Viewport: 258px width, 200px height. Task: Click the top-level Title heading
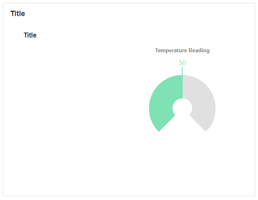coord(18,14)
